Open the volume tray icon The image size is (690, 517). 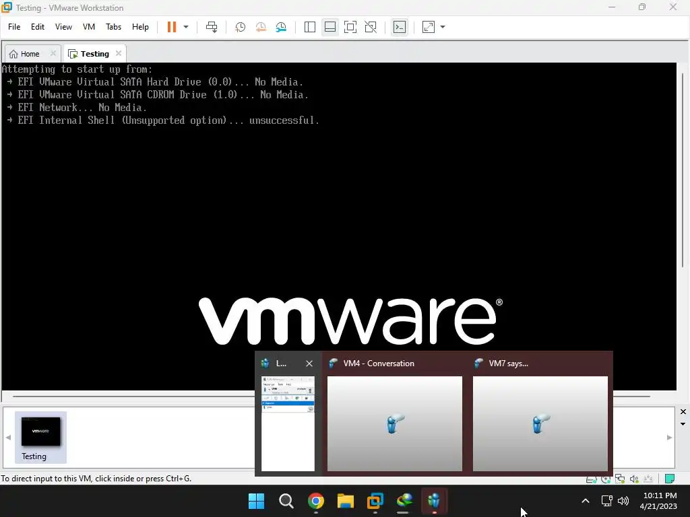tap(623, 501)
